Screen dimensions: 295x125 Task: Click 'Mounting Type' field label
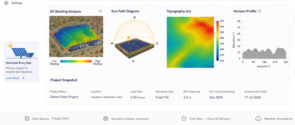[164, 92]
